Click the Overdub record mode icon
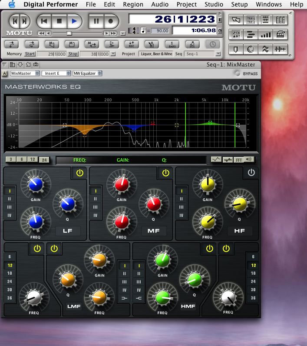The width and height of the screenshot is (307, 346). tap(132, 44)
